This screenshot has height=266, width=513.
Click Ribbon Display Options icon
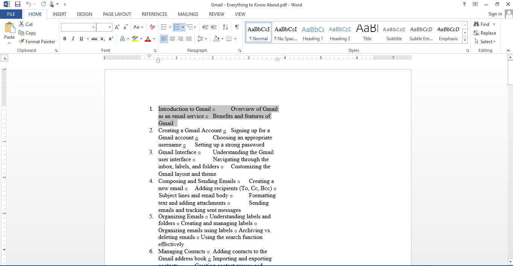coord(475,5)
